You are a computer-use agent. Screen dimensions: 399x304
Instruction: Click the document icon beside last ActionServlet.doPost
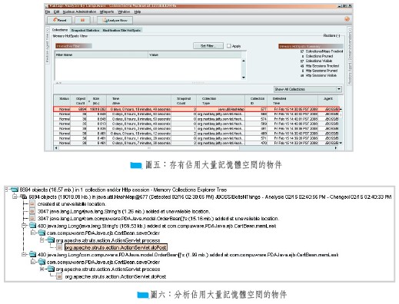[x=59, y=276]
